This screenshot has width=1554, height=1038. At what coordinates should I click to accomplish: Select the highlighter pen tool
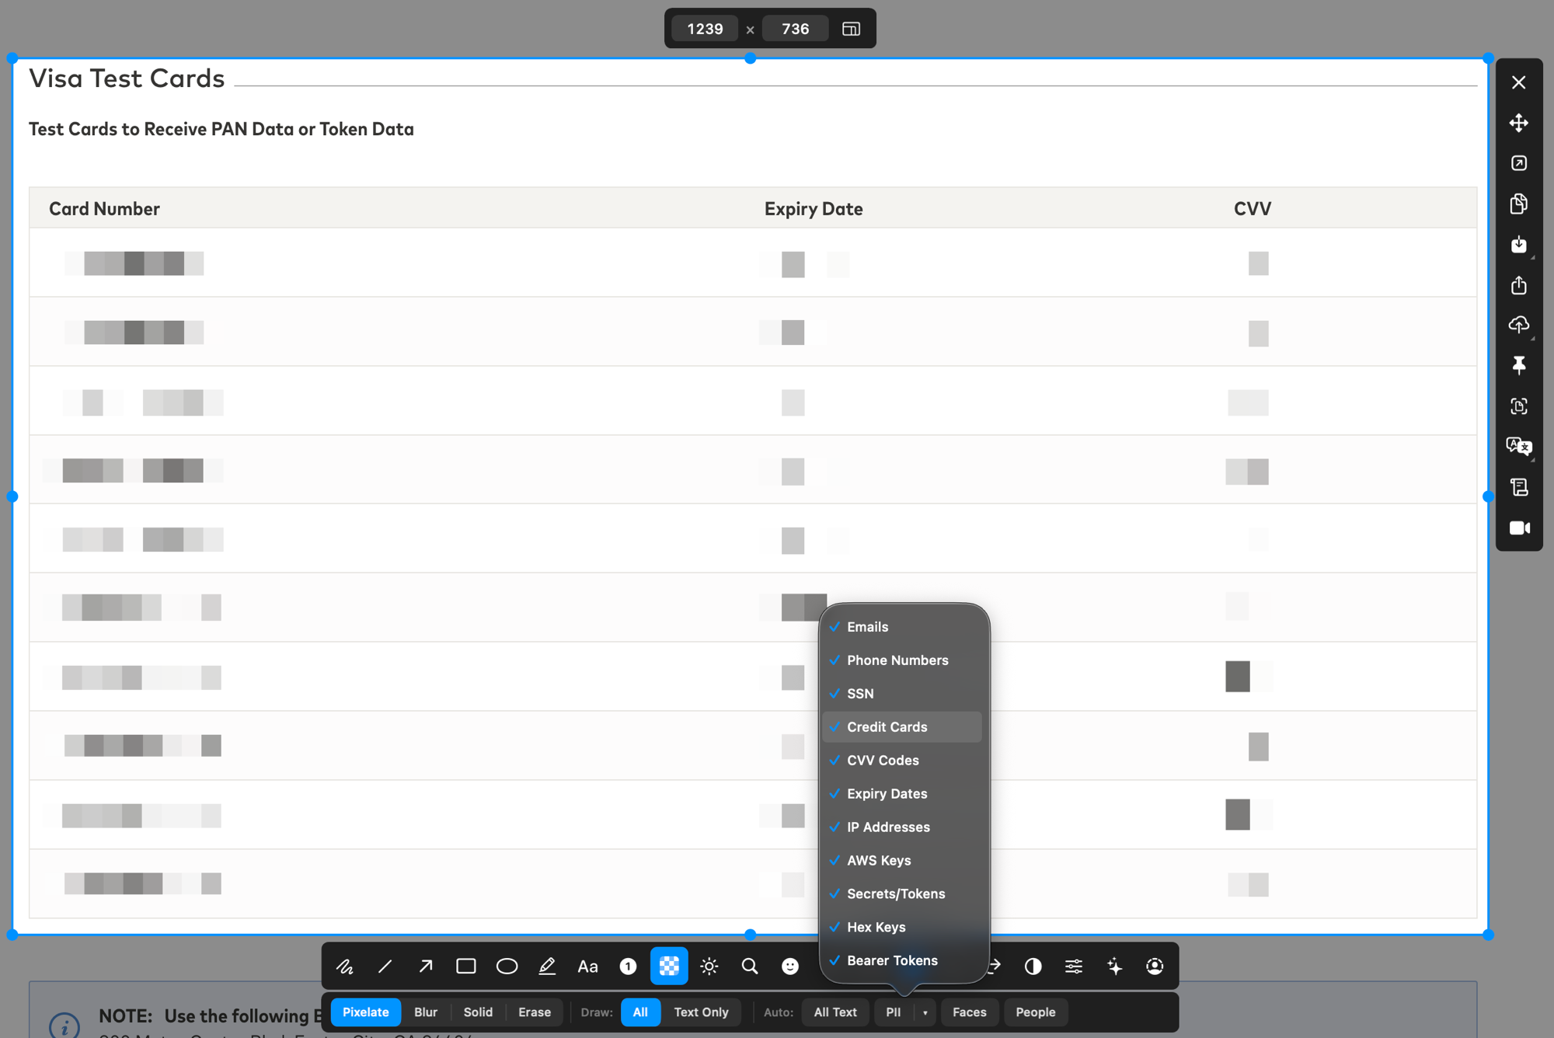pos(547,967)
